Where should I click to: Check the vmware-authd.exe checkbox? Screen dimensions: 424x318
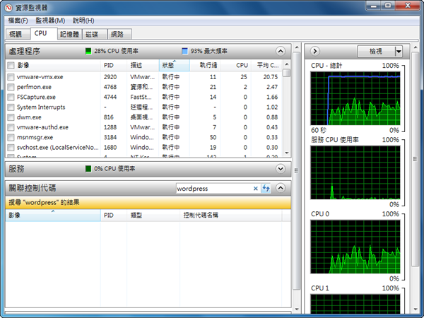point(11,127)
